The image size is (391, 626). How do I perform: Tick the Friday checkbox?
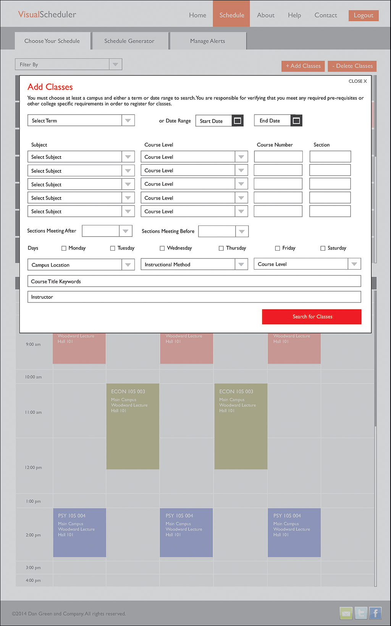click(x=278, y=248)
